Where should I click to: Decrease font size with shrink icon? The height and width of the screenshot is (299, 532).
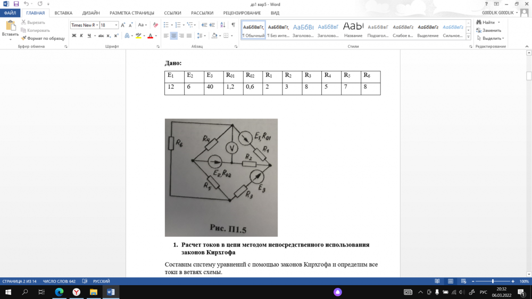coord(131,25)
